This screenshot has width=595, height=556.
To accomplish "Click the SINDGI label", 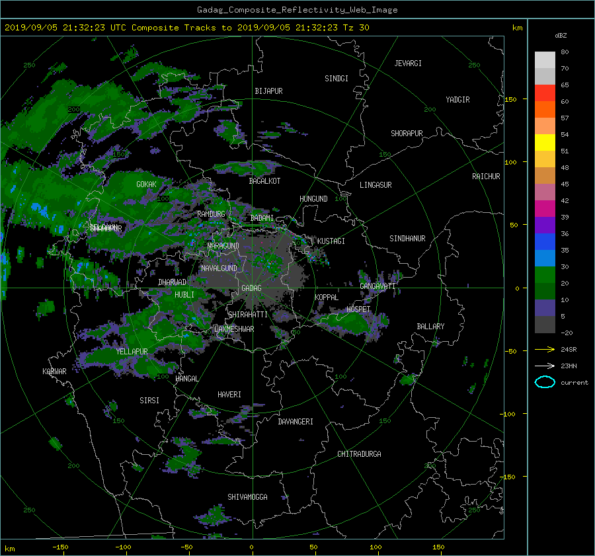I will pyautogui.click(x=337, y=79).
